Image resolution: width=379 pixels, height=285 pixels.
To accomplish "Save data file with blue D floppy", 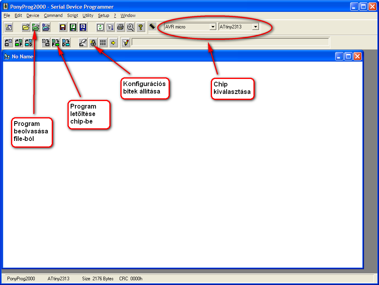I will 83,27.
